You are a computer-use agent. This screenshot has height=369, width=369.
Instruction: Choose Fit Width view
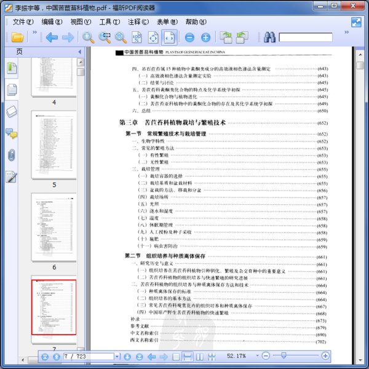point(169,38)
